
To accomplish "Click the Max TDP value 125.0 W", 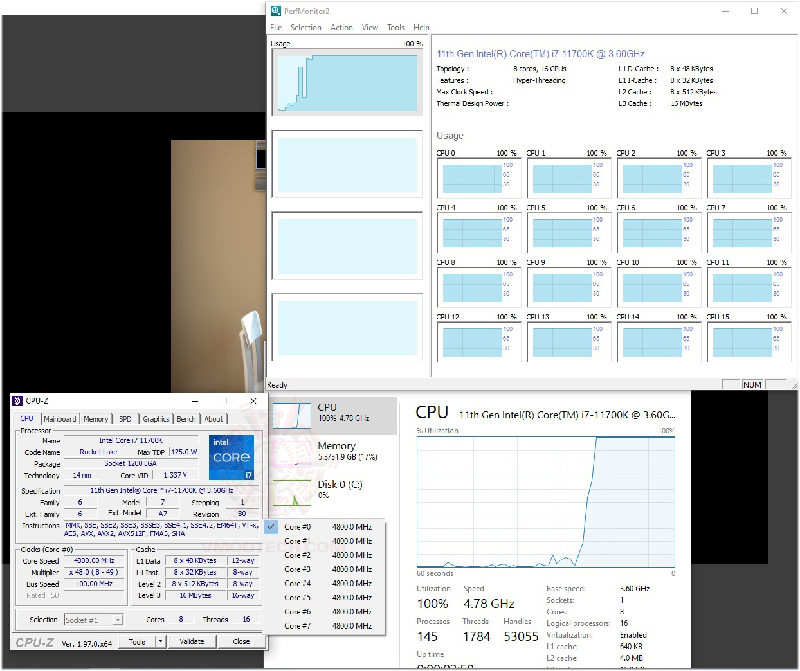I will (x=184, y=452).
